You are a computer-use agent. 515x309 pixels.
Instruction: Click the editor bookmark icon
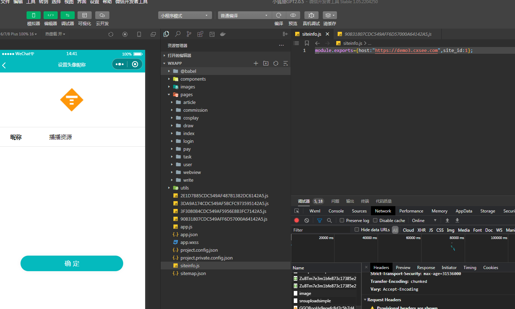tap(307, 43)
